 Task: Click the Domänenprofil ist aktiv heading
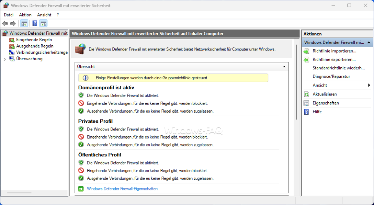click(x=106, y=88)
